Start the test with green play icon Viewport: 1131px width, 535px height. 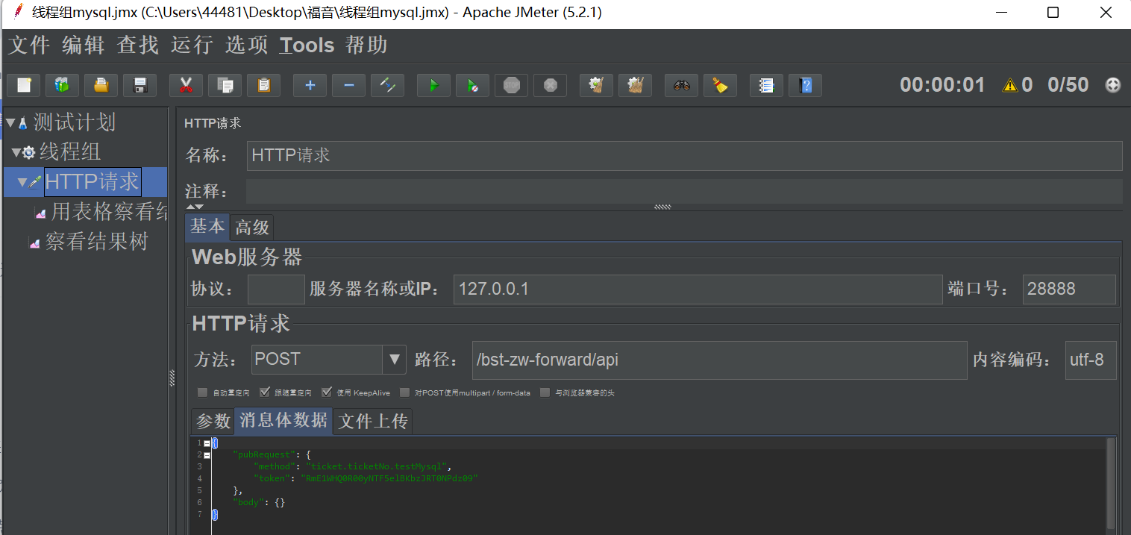click(433, 85)
